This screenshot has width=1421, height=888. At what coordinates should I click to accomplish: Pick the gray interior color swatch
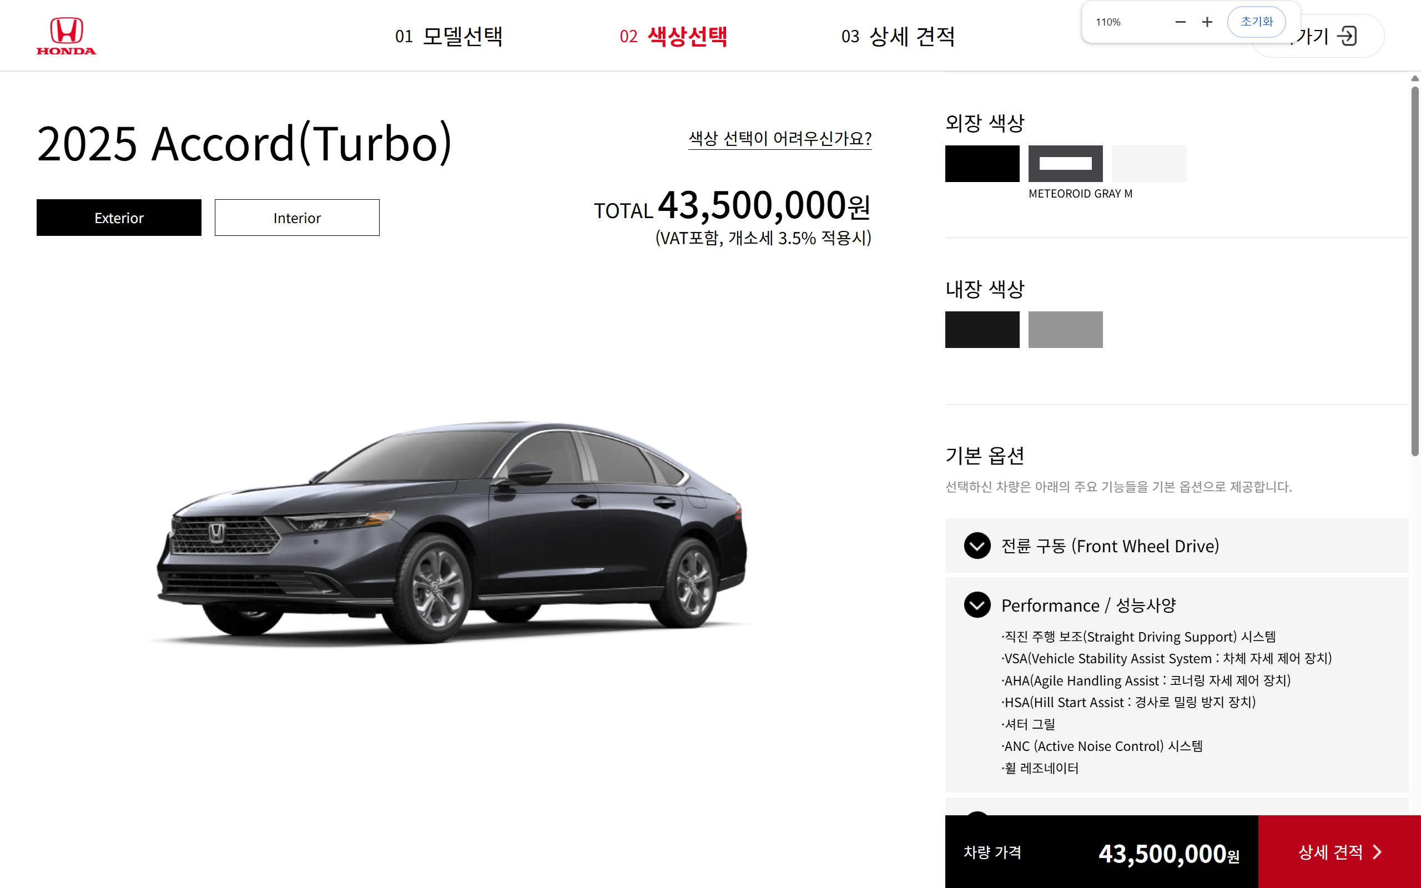point(1065,330)
